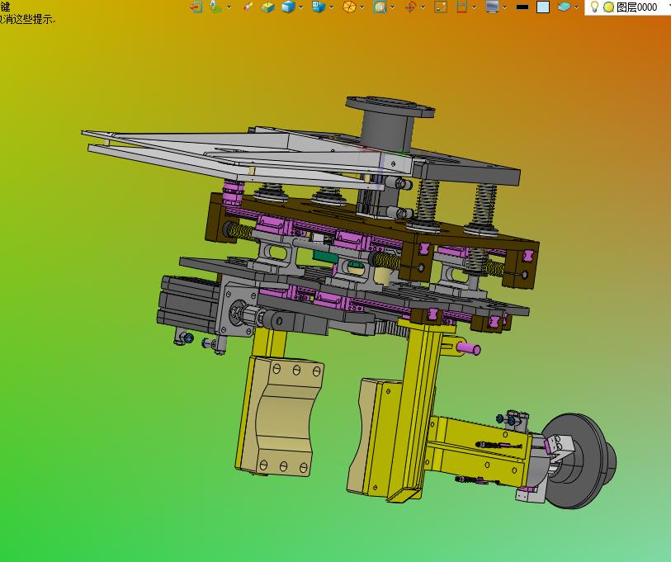671x562 pixels.
Task: Expand the dropdown beside the blue cube
Action: pyautogui.click(x=301, y=7)
